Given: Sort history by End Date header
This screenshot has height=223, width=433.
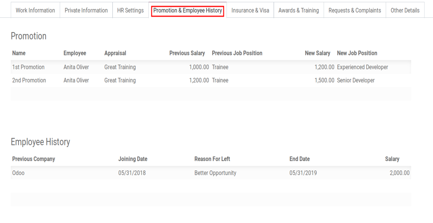Looking at the screenshot, I should point(300,159).
